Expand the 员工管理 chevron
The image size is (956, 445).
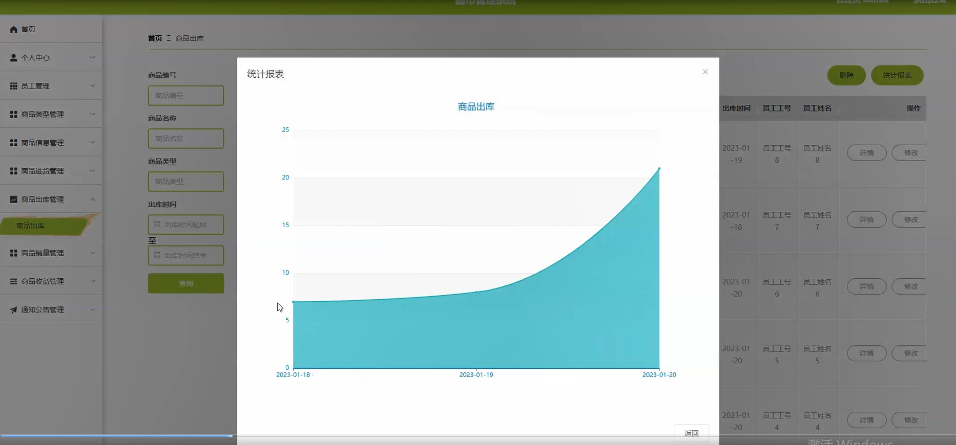(93, 85)
